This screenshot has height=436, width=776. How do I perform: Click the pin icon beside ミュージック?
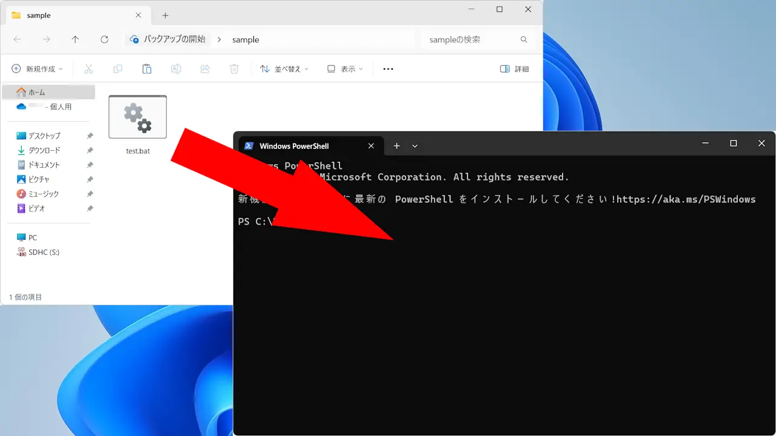[90, 194]
